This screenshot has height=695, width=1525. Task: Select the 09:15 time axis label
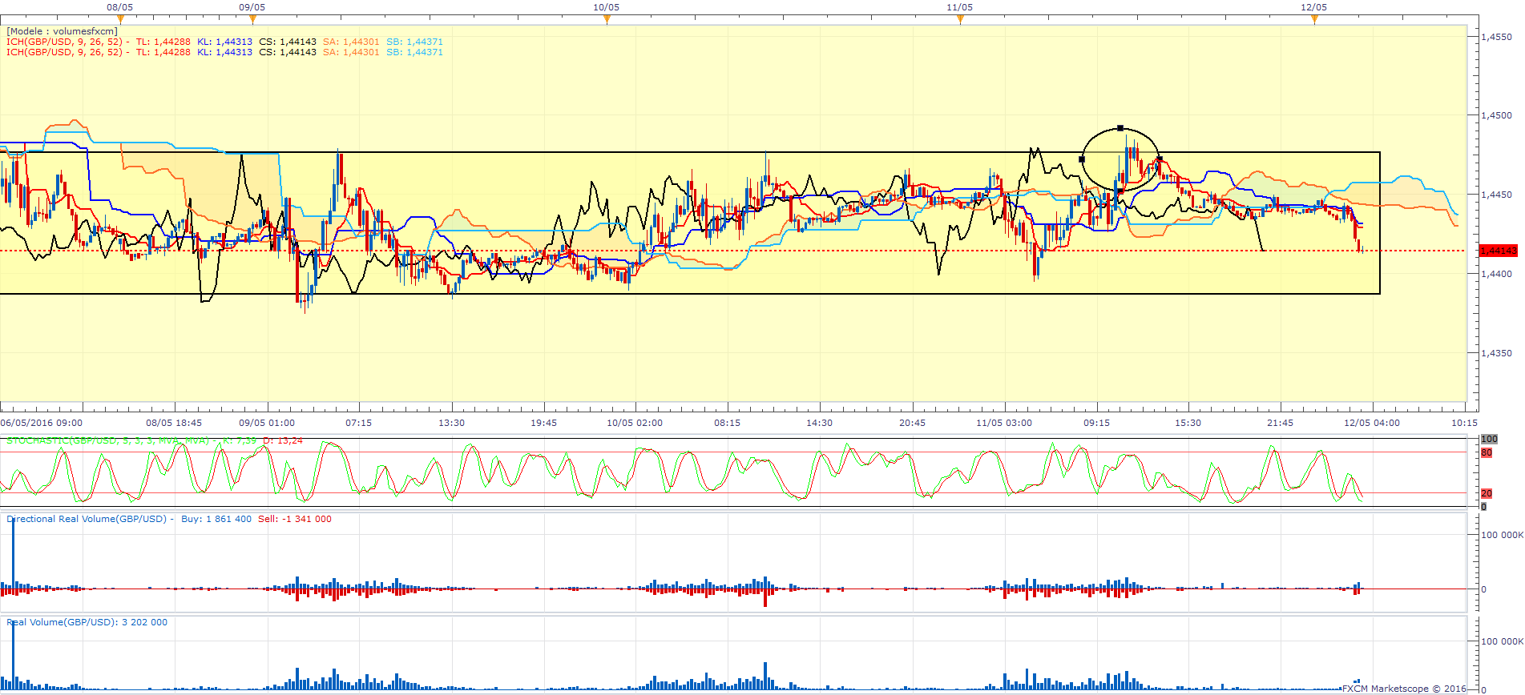[1097, 423]
